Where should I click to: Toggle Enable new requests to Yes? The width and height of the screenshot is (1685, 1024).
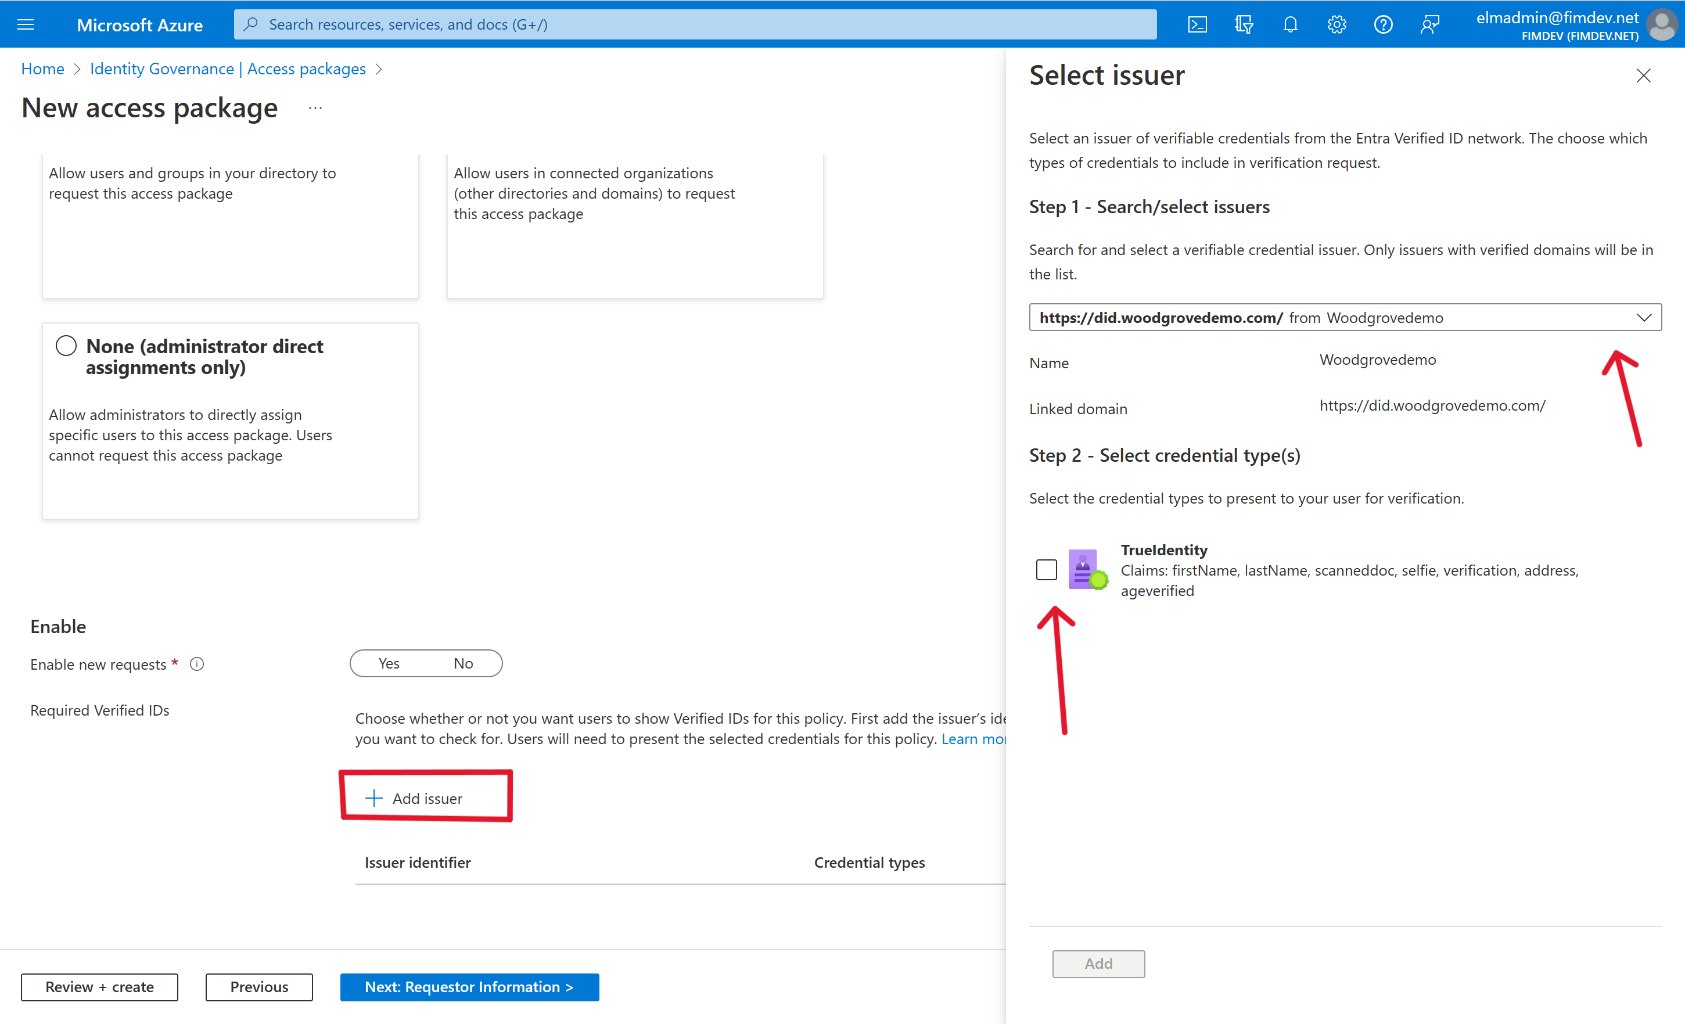pyautogui.click(x=387, y=662)
